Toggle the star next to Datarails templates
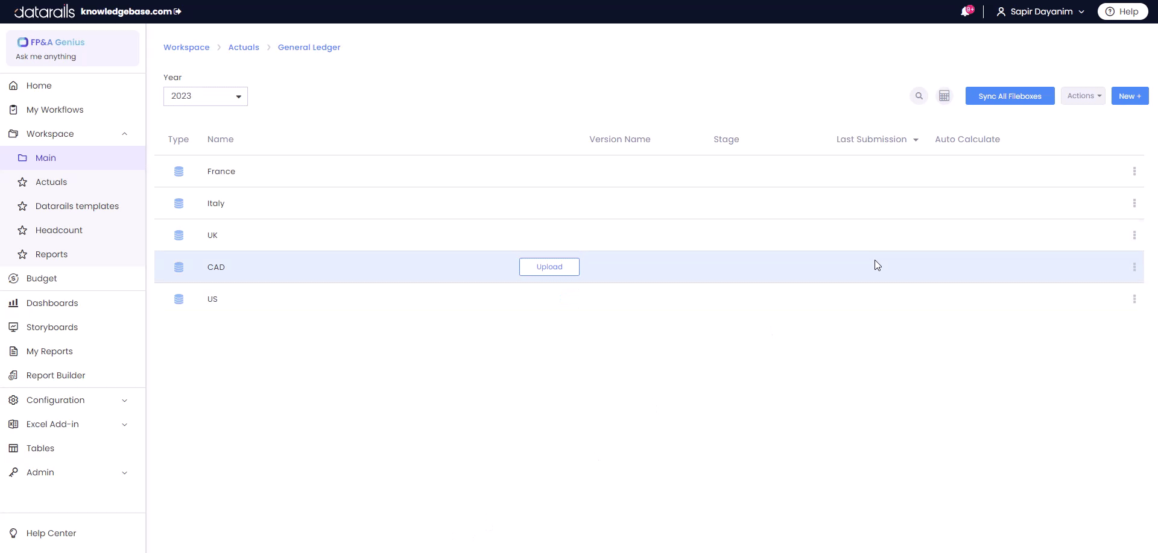Screen dimensions: 1158x553 coord(22,206)
